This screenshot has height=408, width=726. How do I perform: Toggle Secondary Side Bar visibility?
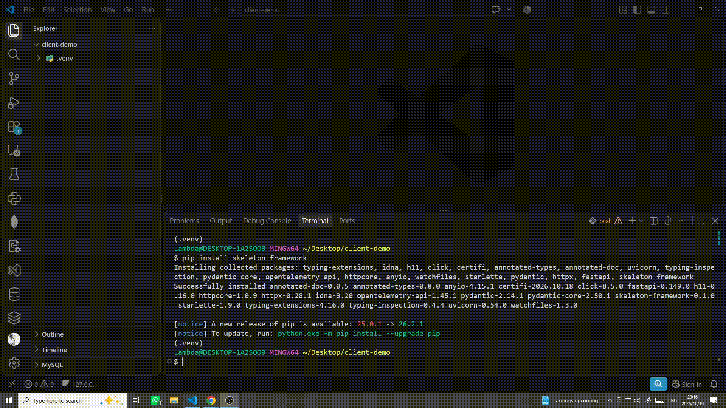point(665,10)
